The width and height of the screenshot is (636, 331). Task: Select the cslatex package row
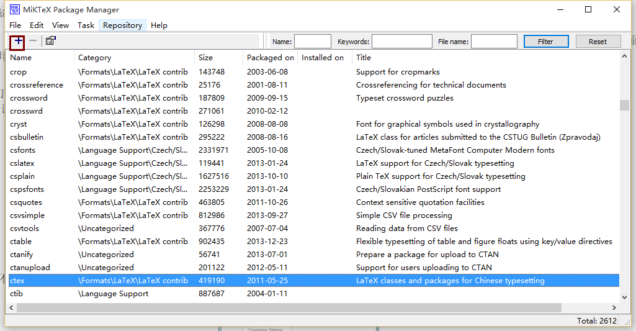coord(314,163)
